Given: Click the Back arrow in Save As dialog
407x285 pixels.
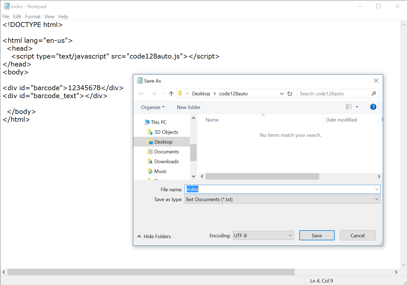Looking at the screenshot, I should click(x=141, y=94).
